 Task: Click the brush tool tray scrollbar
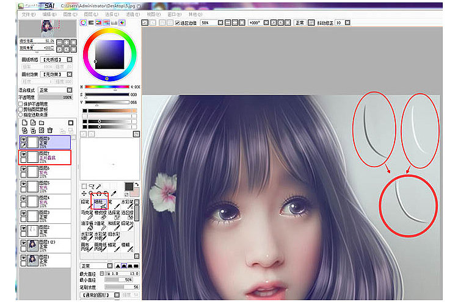coord(137,213)
